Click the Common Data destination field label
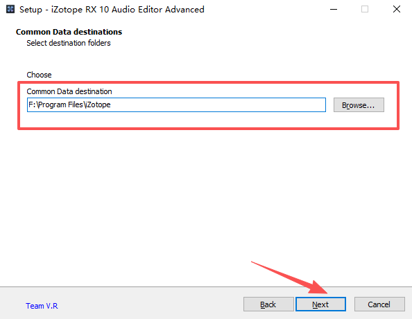Viewport: 412px width, 319px height. click(x=69, y=91)
